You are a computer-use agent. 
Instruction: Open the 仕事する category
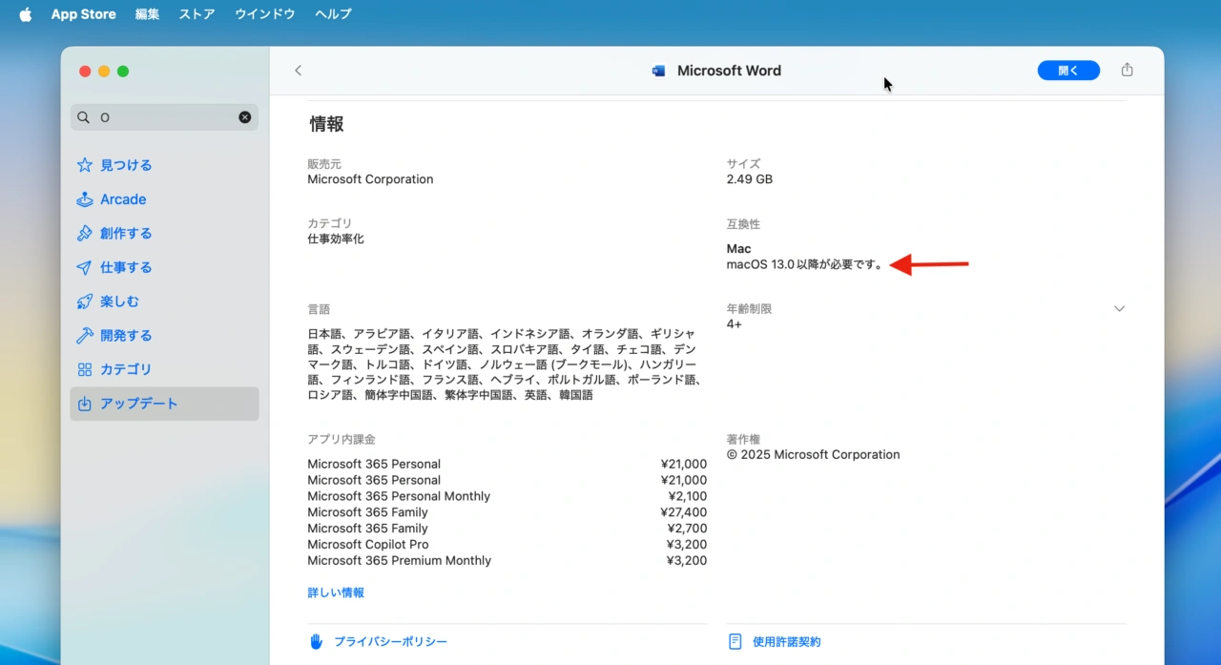pyautogui.click(x=125, y=267)
